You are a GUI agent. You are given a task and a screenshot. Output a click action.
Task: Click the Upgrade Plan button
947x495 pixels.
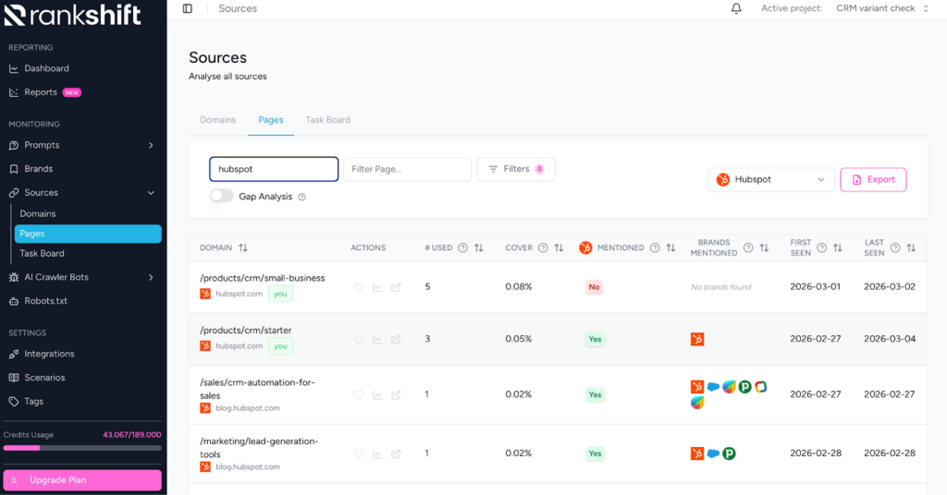point(82,480)
